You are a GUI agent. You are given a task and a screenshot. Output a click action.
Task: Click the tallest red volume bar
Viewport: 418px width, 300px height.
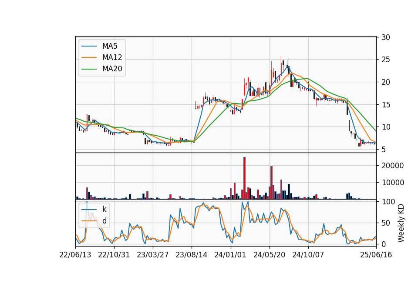[244, 178]
